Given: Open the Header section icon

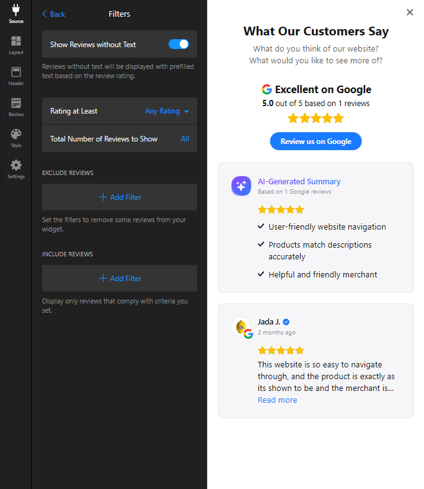Looking at the screenshot, I should coord(16,72).
